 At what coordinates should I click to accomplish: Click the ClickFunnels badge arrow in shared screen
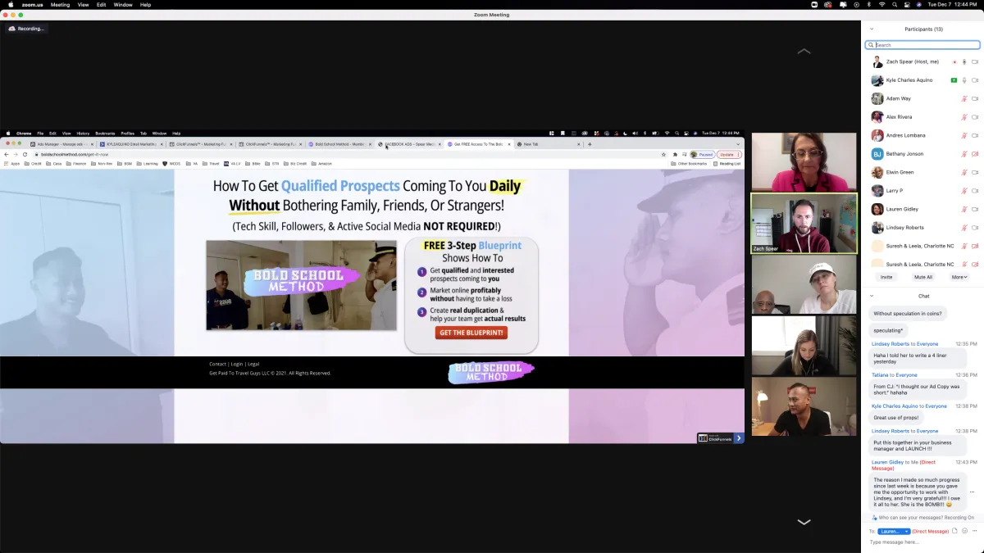click(x=739, y=438)
